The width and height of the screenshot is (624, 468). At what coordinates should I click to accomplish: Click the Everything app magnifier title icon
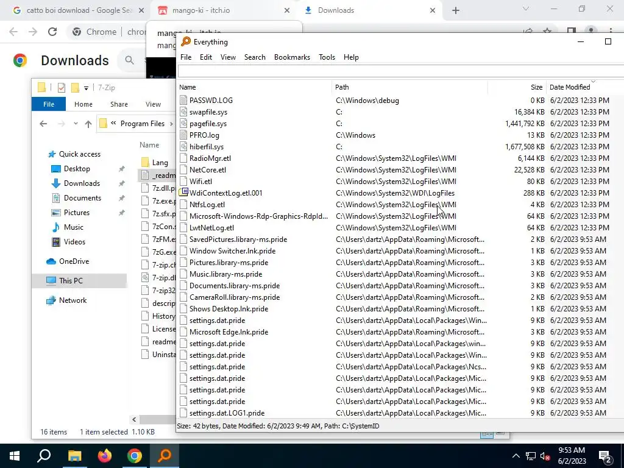click(186, 41)
